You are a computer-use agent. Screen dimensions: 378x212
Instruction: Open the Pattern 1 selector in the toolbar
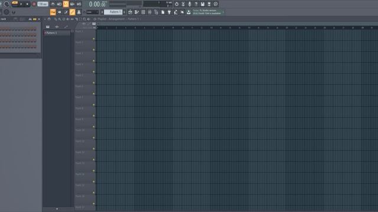(x=113, y=12)
